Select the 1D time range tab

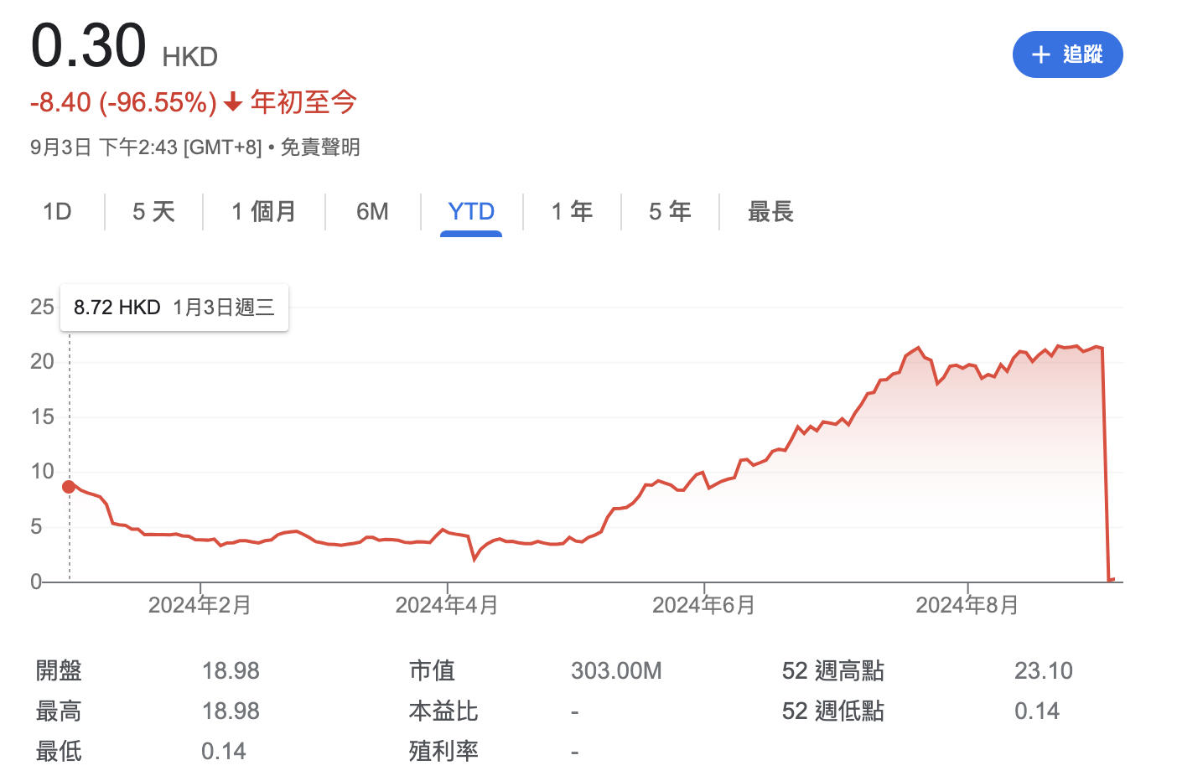[57, 211]
